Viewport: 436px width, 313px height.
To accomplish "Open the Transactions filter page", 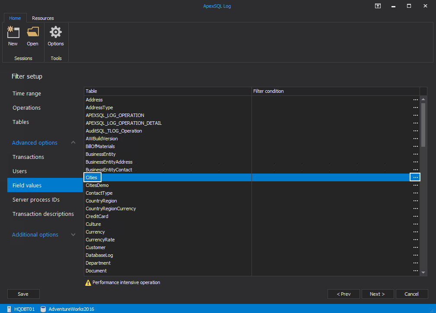I will (28, 157).
